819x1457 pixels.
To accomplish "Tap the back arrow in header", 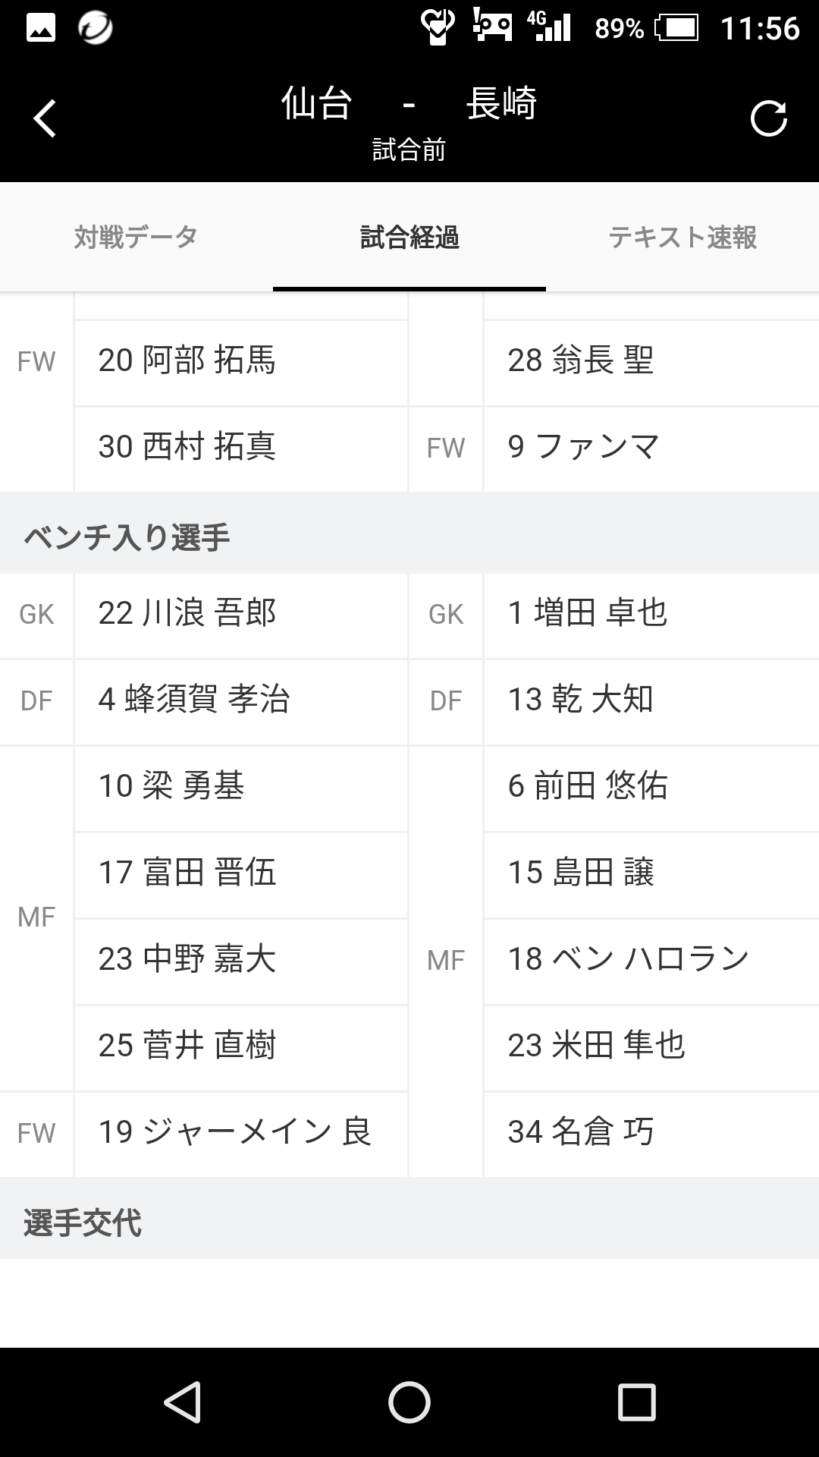I will pyautogui.click(x=45, y=119).
